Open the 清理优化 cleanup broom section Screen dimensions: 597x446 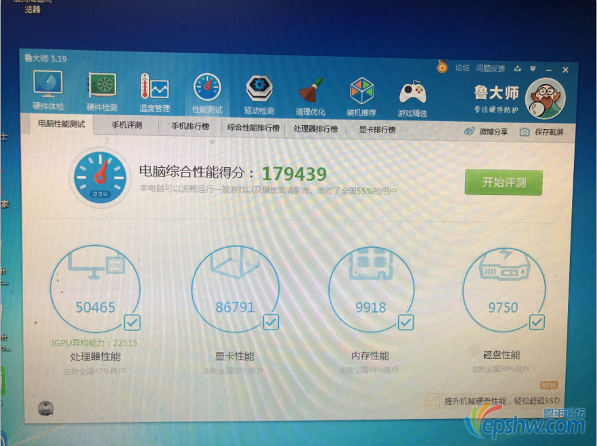click(x=310, y=96)
